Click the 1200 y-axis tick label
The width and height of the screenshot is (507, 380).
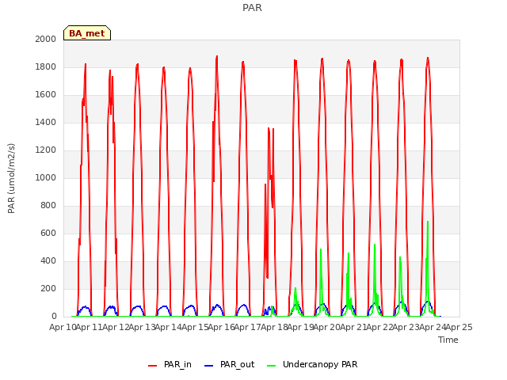[x=46, y=150]
